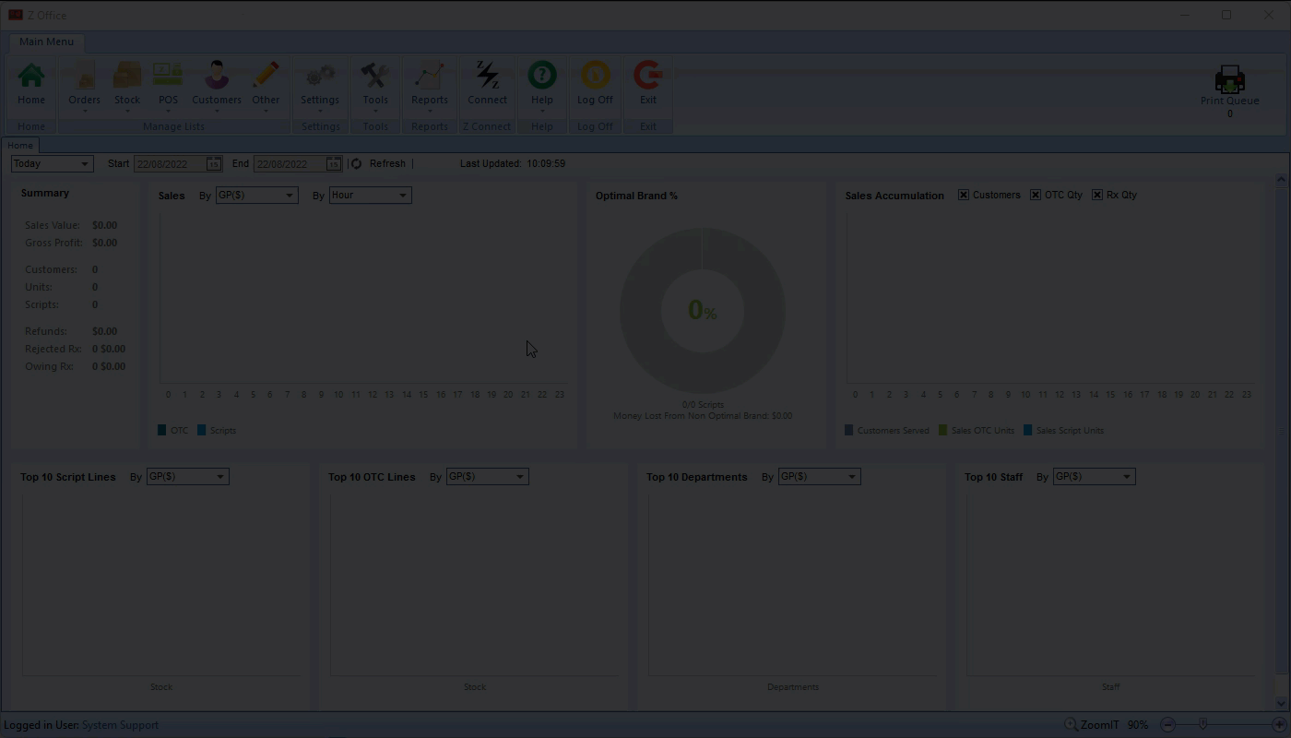Click the Refresh button label

coord(387,163)
